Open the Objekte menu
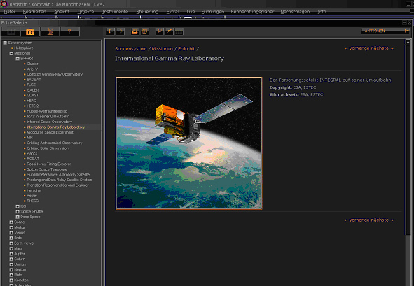The image size is (414, 286). tap(85, 12)
